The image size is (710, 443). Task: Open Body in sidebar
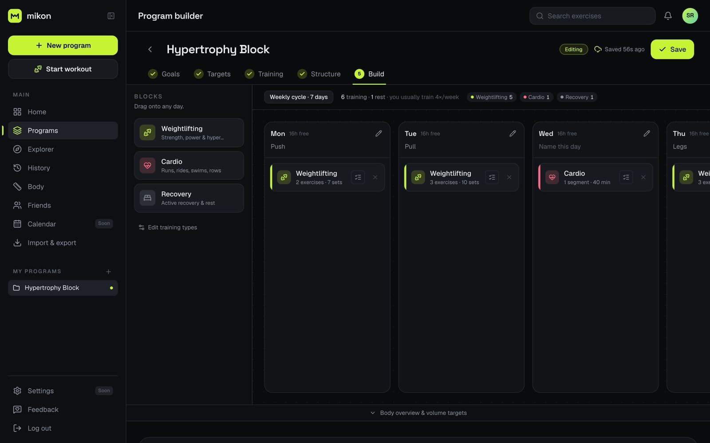tap(63, 187)
